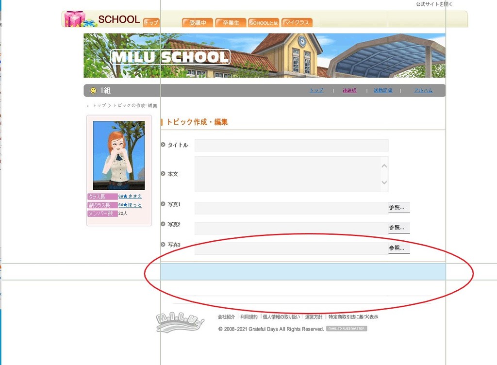
Task: Open the 個人情報の取り扱い footer link
Action: coord(281,317)
